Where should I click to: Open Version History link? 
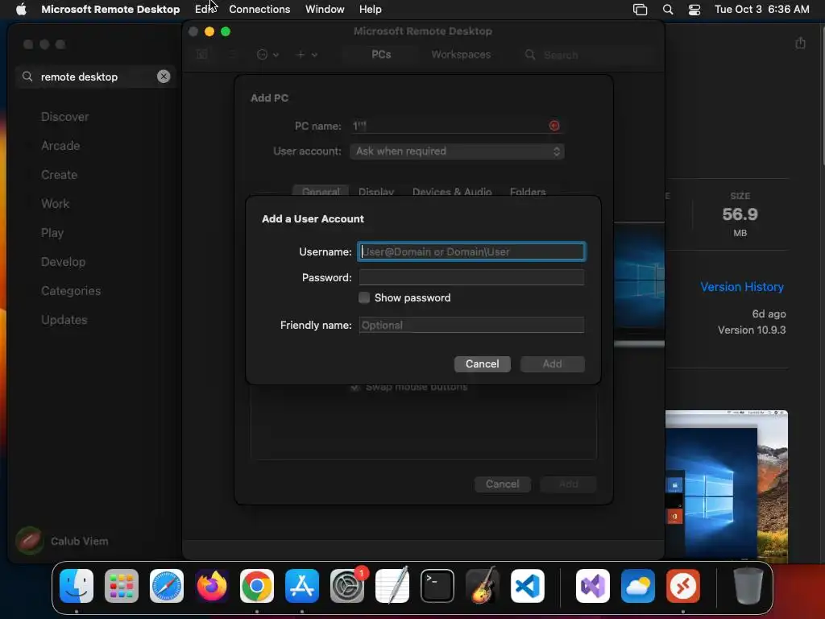pyautogui.click(x=742, y=287)
